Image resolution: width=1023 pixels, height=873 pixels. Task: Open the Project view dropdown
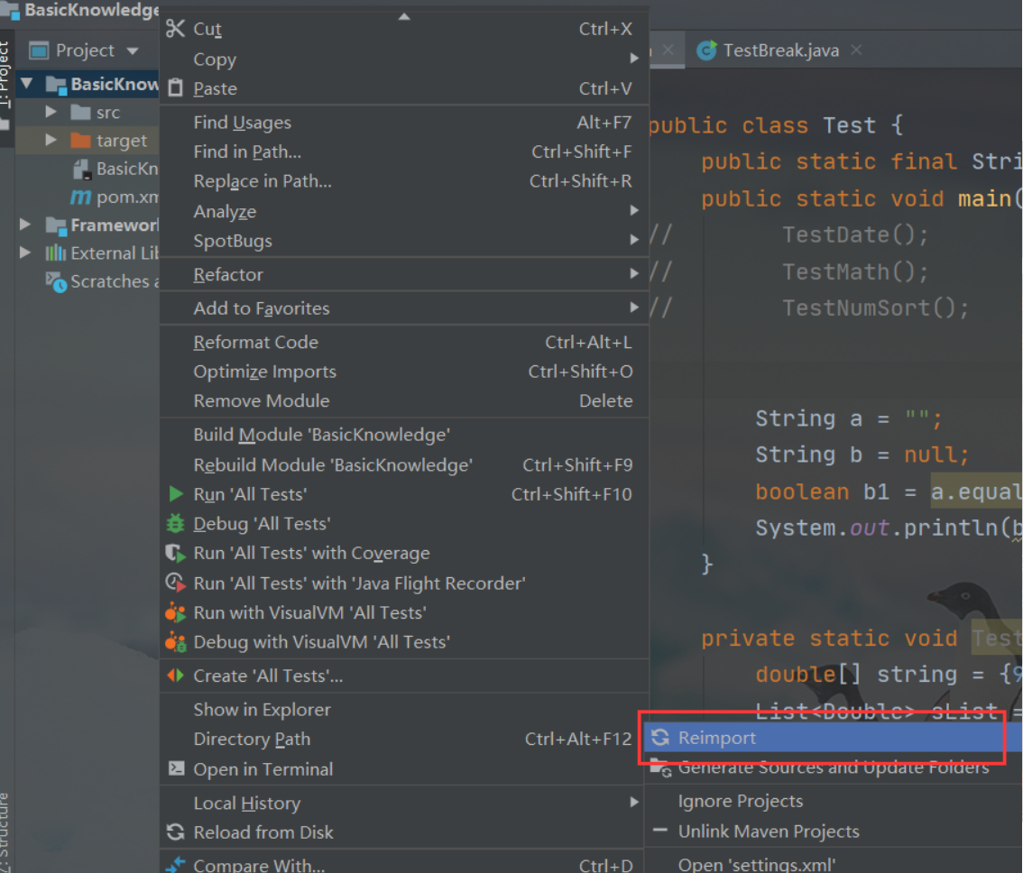pos(133,51)
